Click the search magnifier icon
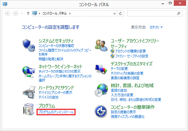 point(178,13)
